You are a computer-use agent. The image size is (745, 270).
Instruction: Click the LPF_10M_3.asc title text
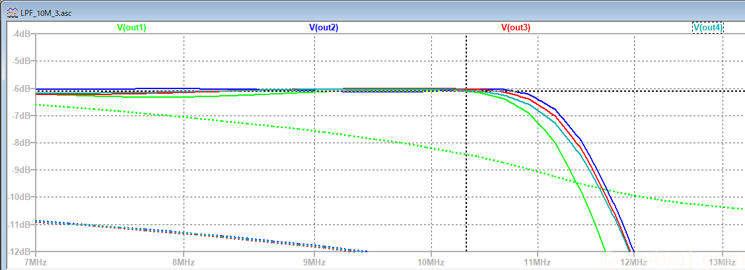46,13
